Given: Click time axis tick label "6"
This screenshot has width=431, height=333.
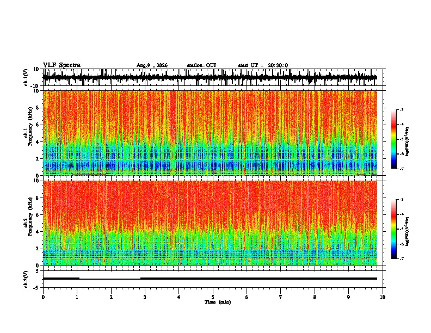Looking at the screenshot, I should click(247, 297).
